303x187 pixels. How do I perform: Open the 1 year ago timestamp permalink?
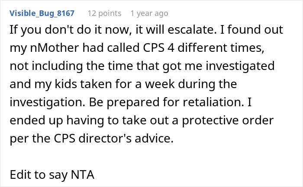click(149, 13)
